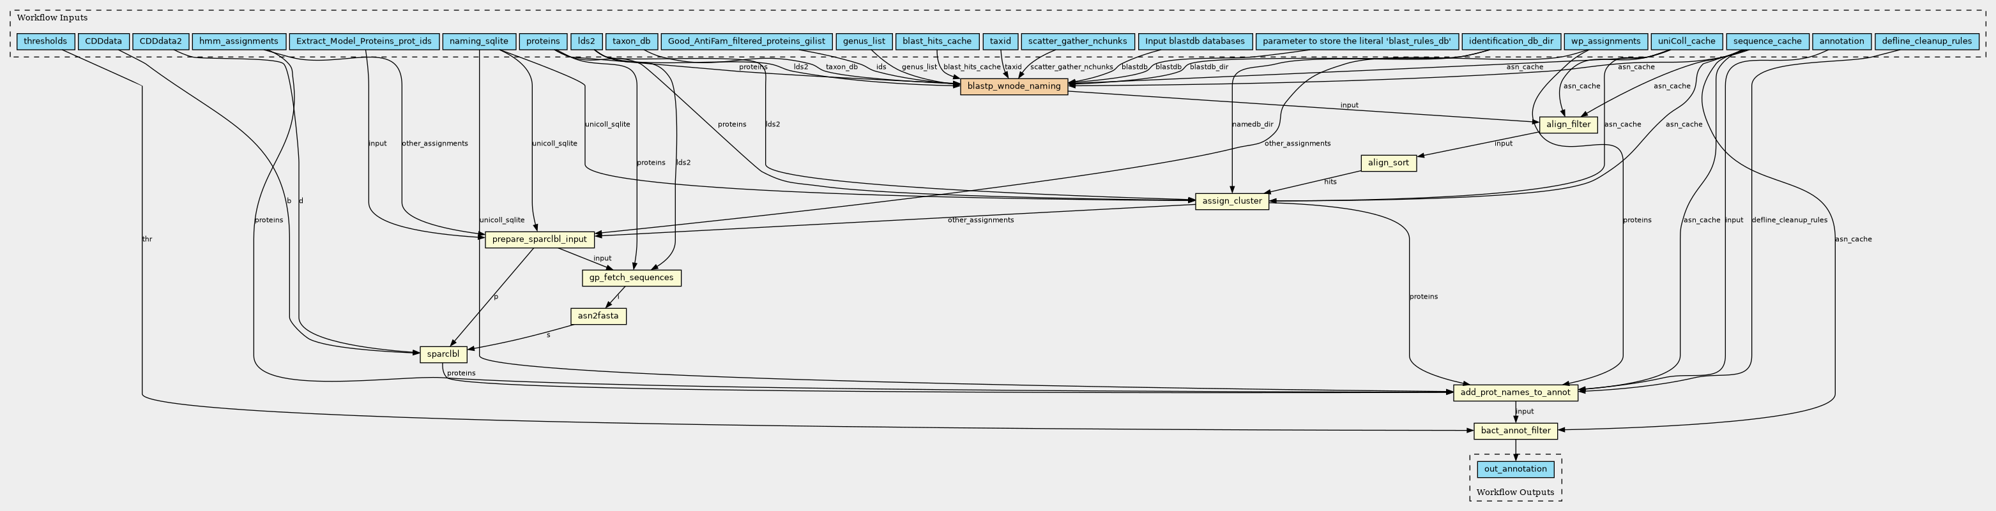Click the align_sort workflow node
The image size is (1996, 511).
tap(1389, 163)
